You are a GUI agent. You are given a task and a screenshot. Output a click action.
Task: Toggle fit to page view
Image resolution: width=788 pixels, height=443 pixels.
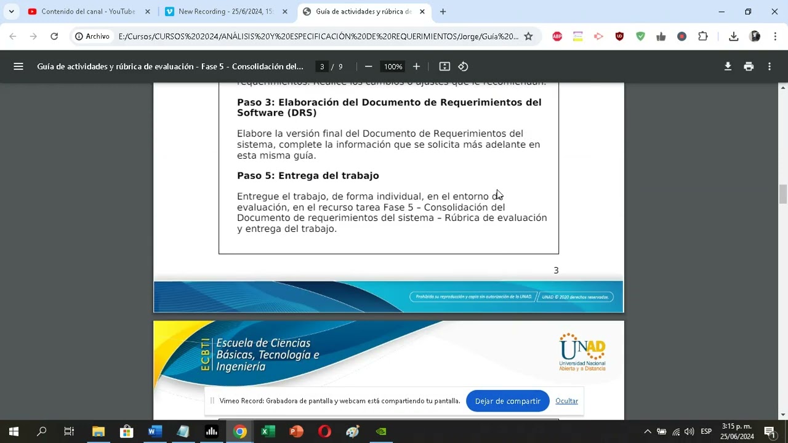point(444,66)
